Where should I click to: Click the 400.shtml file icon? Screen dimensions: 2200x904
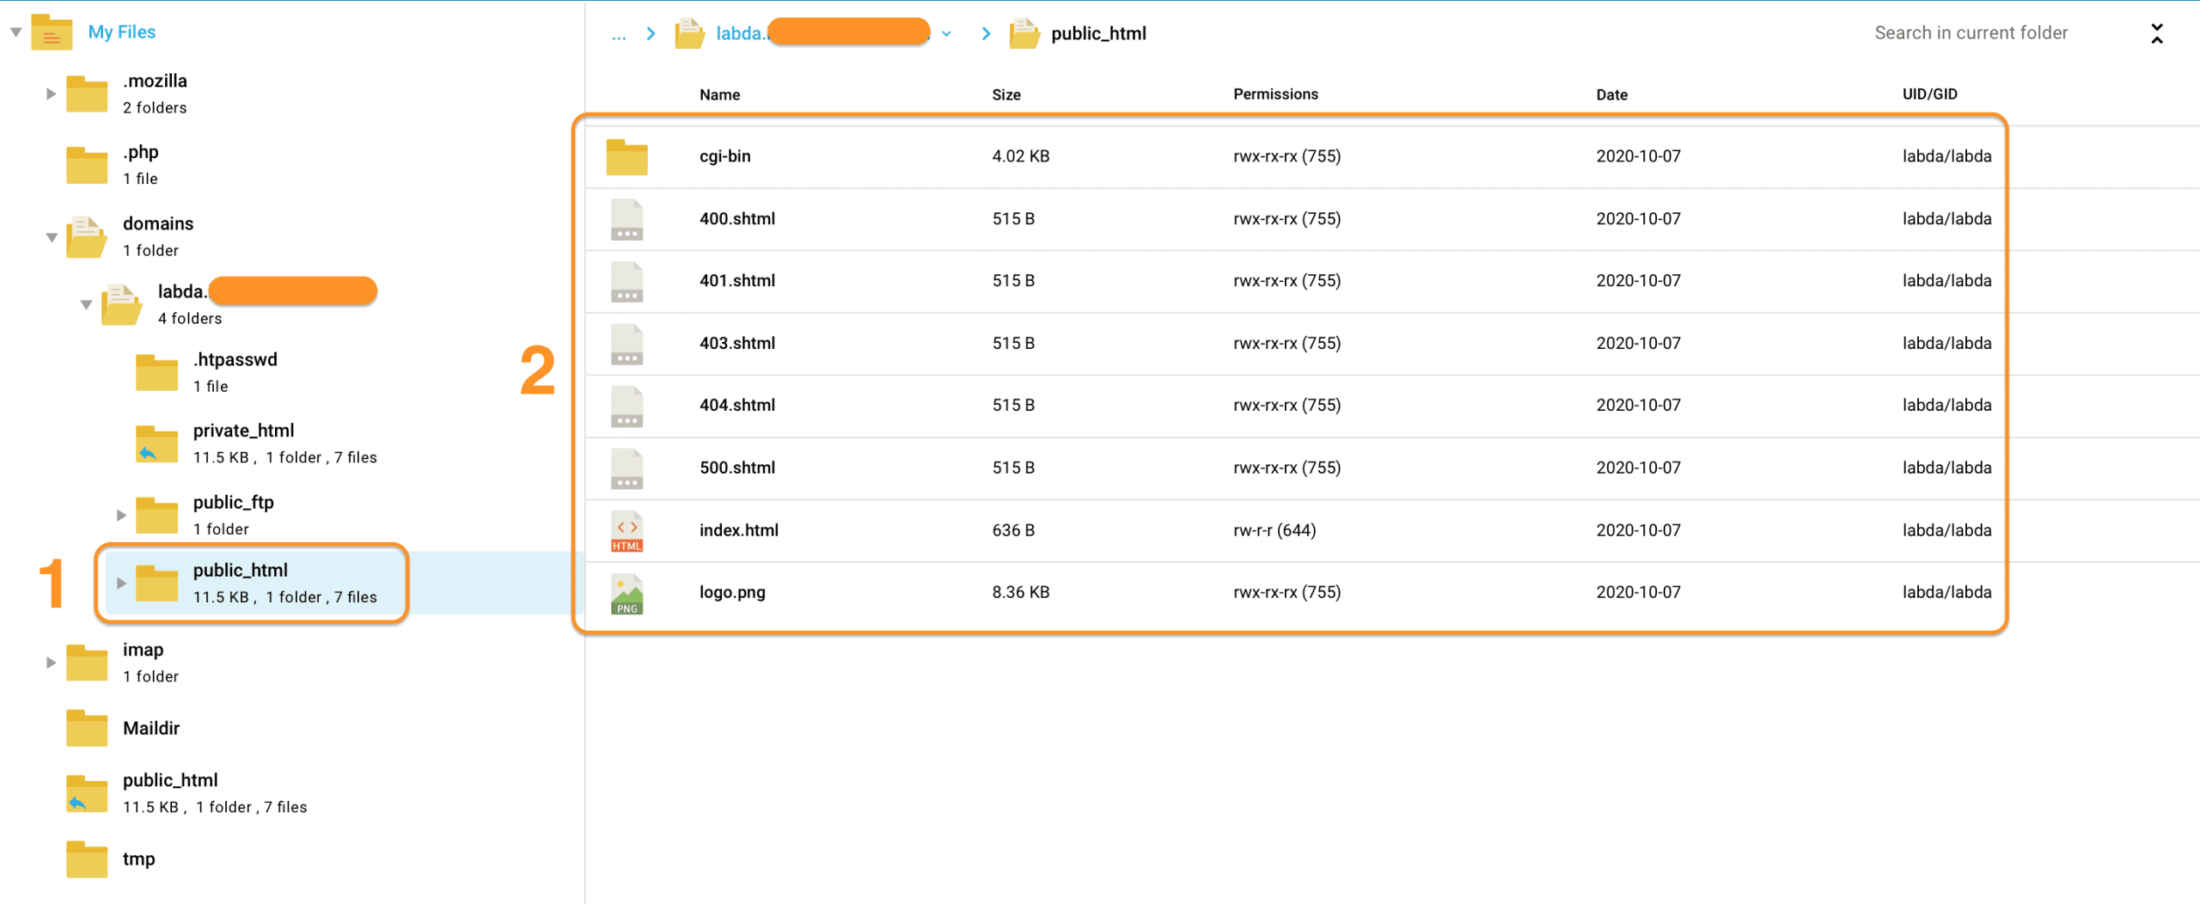coord(626,219)
